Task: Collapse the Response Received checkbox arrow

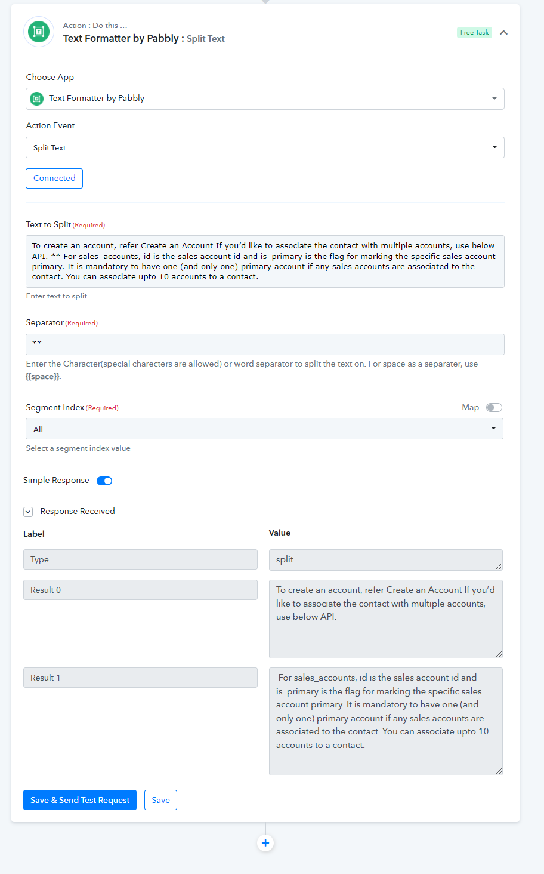Action: (28, 512)
